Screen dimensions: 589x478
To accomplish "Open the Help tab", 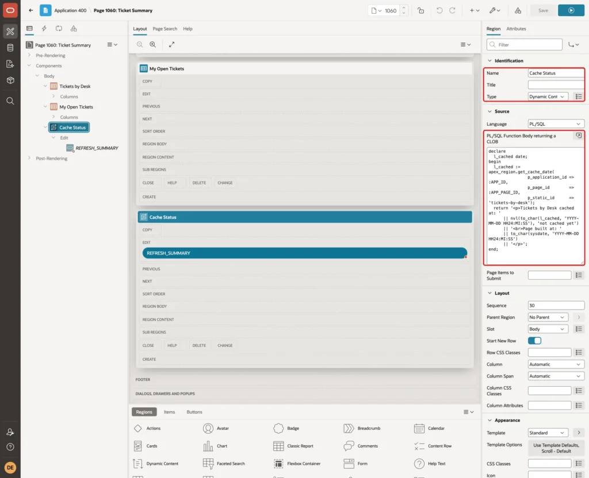I will pyautogui.click(x=188, y=29).
